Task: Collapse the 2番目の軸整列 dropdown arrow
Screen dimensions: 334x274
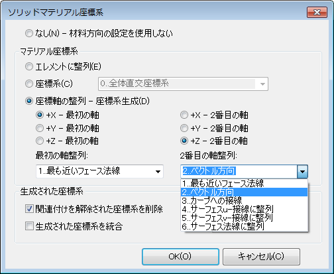Action: pyautogui.click(x=302, y=171)
